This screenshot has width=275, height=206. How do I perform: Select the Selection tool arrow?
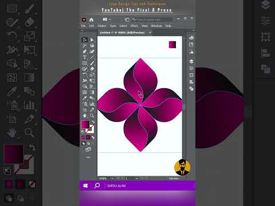(85, 40)
